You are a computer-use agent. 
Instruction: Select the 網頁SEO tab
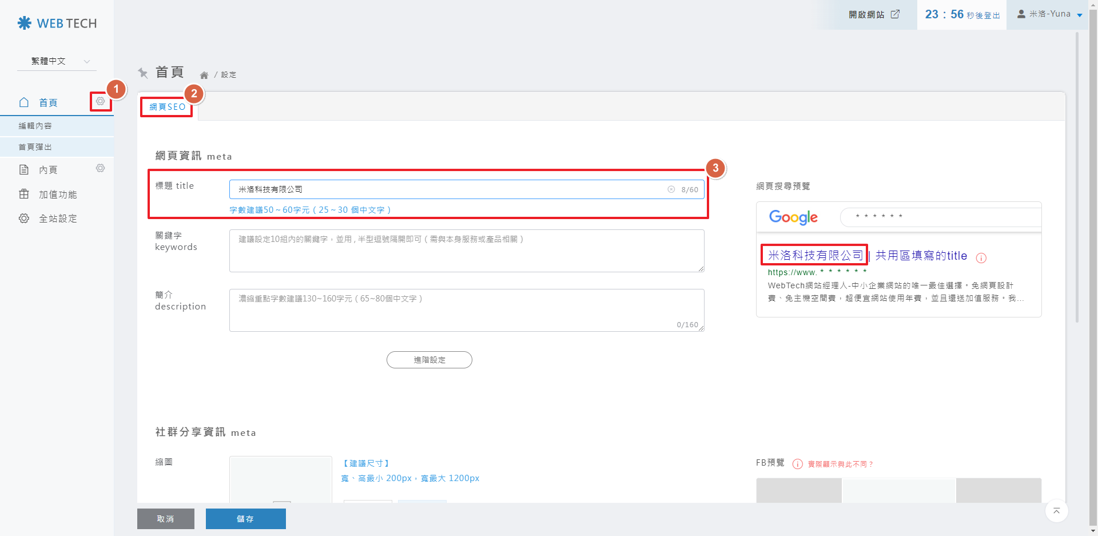click(x=167, y=107)
